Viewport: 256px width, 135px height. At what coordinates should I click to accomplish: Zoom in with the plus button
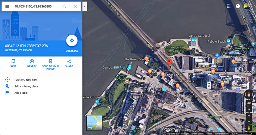pyautogui.click(x=249, y=116)
